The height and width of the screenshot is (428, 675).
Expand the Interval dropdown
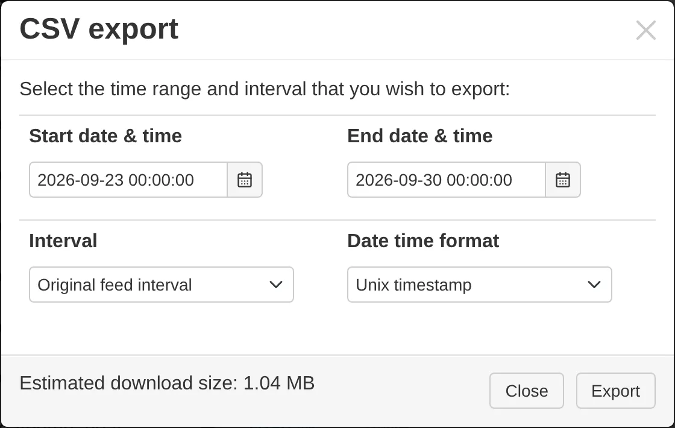coord(162,285)
